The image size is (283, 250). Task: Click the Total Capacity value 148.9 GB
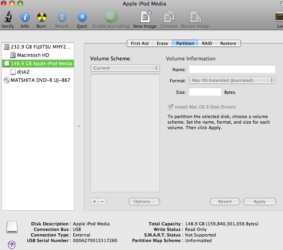(x=222, y=224)
